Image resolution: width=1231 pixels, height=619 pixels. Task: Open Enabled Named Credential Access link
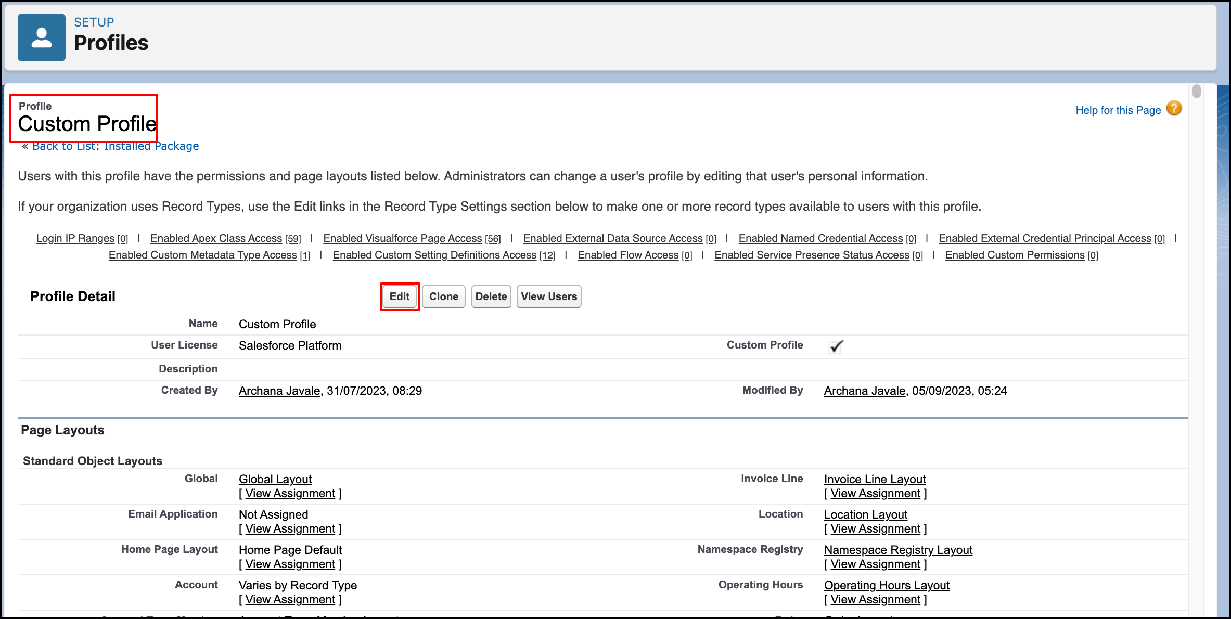click(820, 238)
